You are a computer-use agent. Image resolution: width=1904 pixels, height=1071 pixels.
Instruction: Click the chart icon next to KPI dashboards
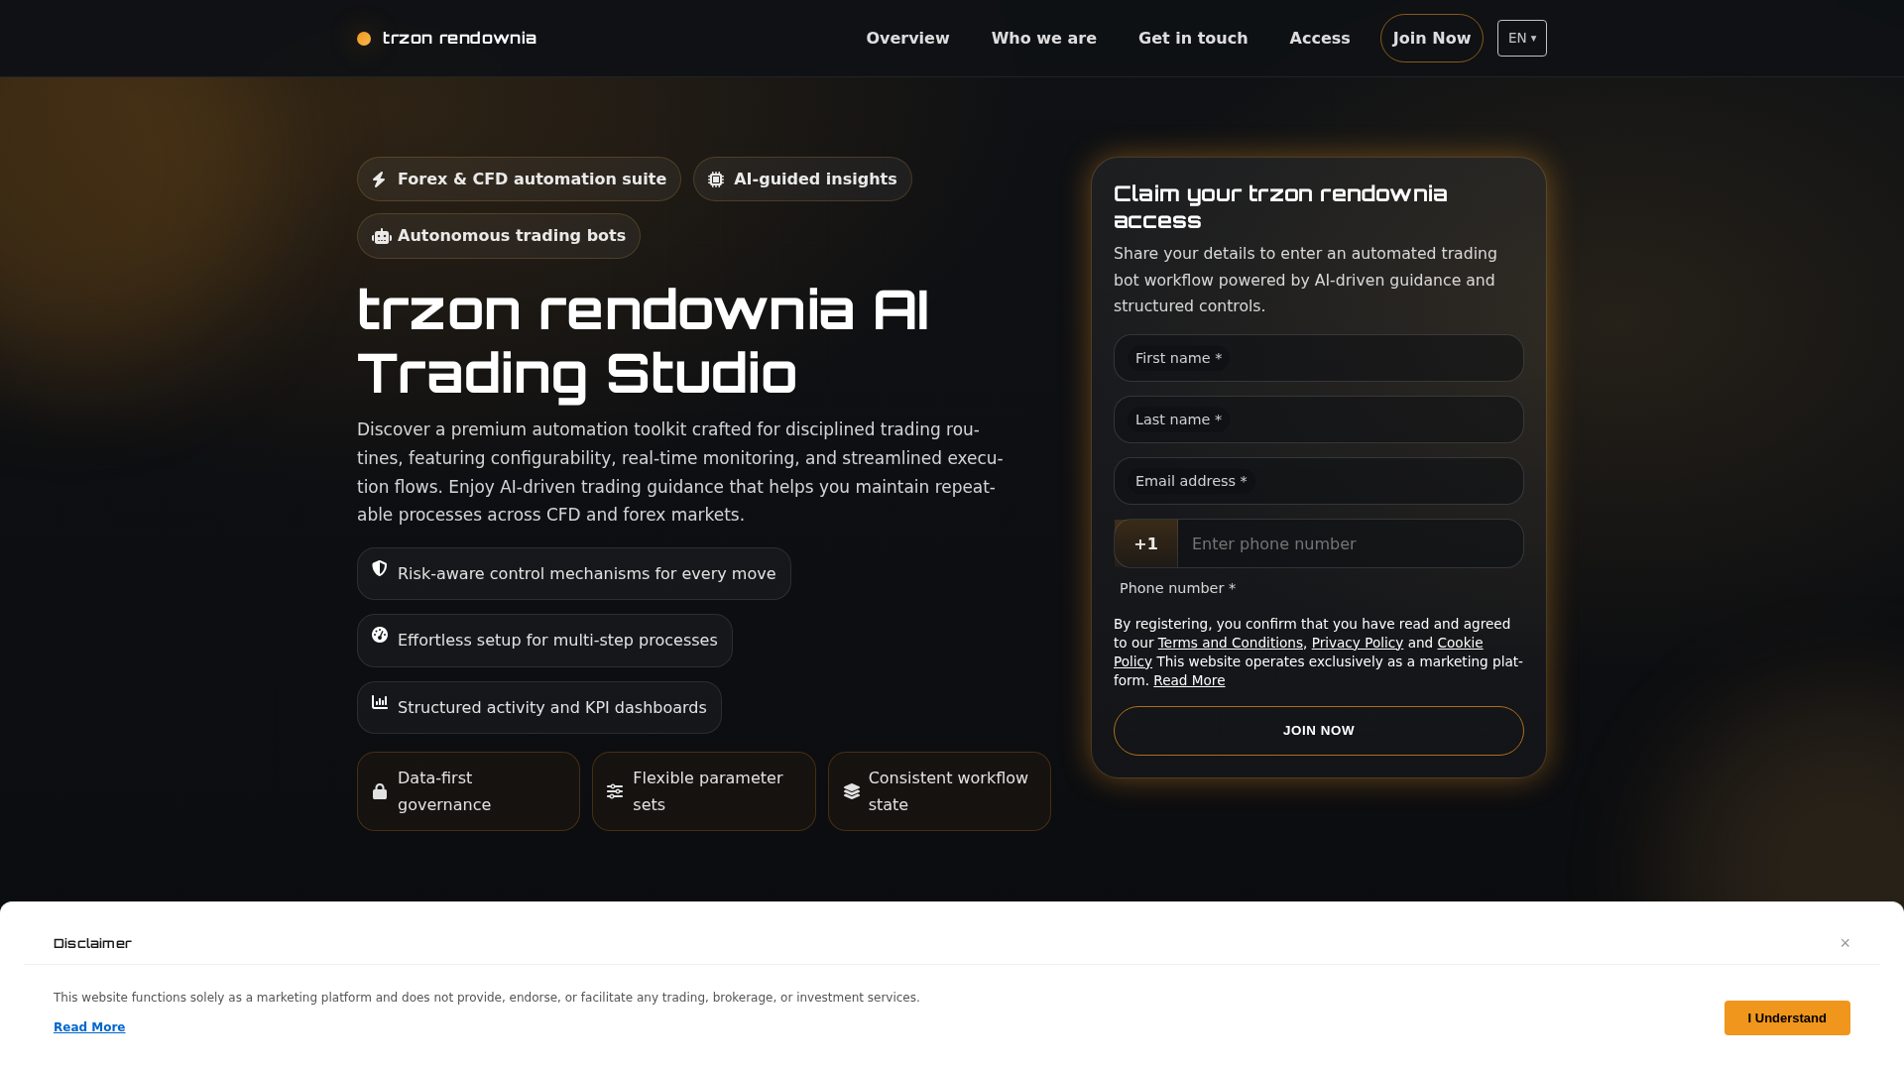(380, 702)
